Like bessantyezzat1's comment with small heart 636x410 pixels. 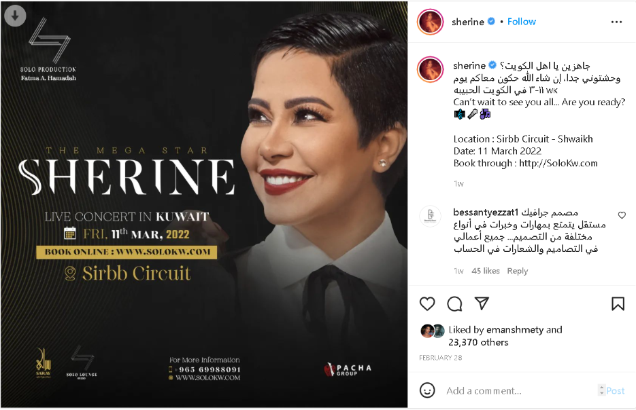tap(622, 215)
